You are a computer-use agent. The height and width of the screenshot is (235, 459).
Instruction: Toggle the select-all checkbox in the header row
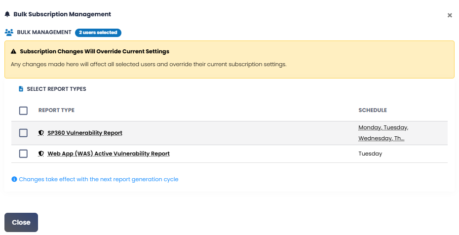[23, 111]
